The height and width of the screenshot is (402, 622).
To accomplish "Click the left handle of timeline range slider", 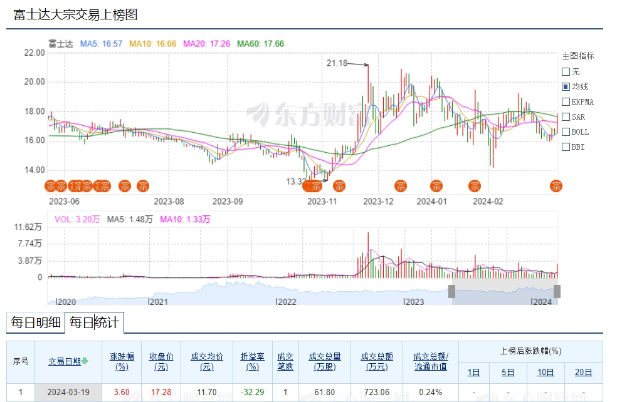I will [x=451, y=291].
